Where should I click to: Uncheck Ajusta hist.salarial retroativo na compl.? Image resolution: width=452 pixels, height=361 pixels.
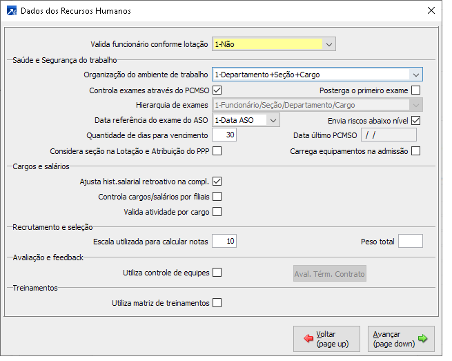tap(217, 182)
